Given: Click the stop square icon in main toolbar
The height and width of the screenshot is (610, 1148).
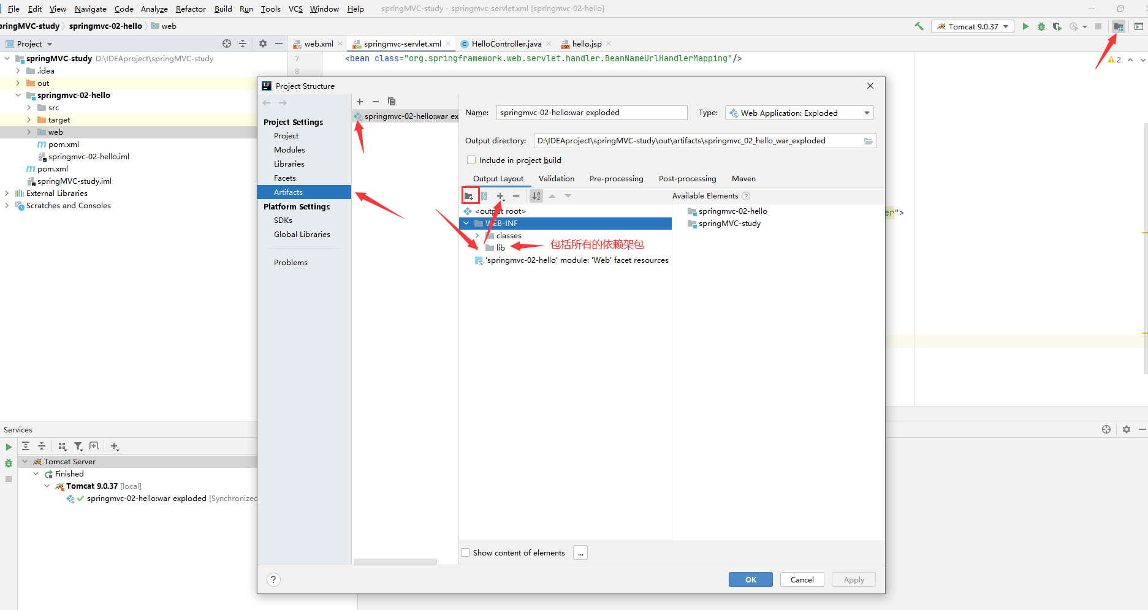Looking at the screenshot, I should [x=1098, y=26].
